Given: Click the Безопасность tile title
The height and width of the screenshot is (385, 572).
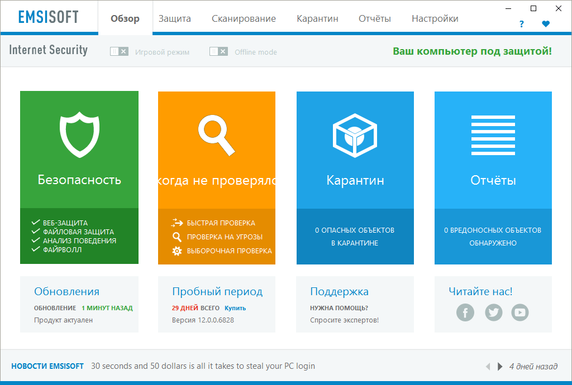Looking at the screenshot, I should (79, 180).
